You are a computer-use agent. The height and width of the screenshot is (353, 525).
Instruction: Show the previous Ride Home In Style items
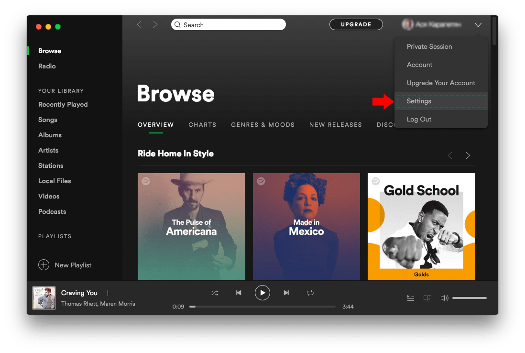[x=450, y=155]
